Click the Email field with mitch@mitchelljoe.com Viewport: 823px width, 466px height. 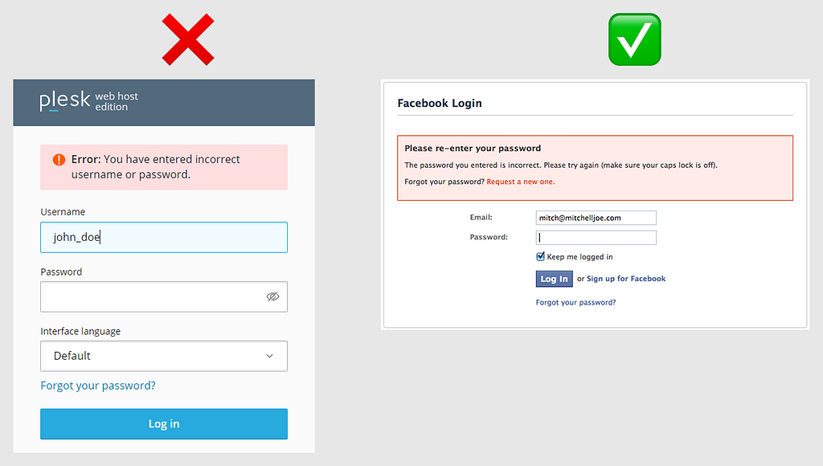[596, 218]
